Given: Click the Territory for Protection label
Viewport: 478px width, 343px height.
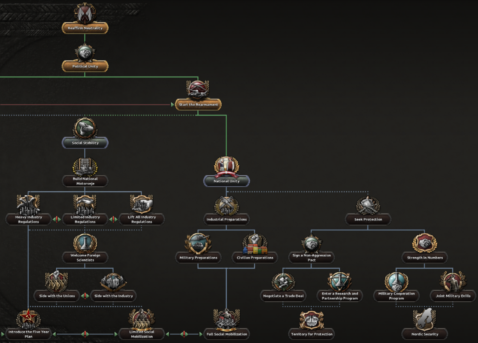Looking at the screenshot, I should tap(311, 334).
